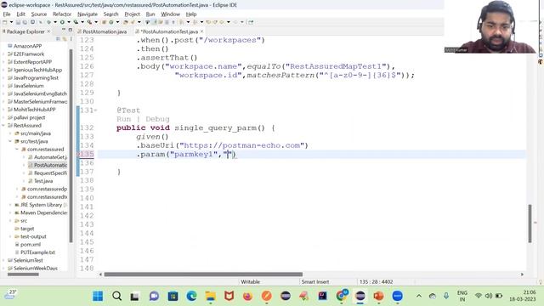This screenshot has height=306, width=544.
Task: Open Windows taskbar Search
Action: (x=117, y=296)
